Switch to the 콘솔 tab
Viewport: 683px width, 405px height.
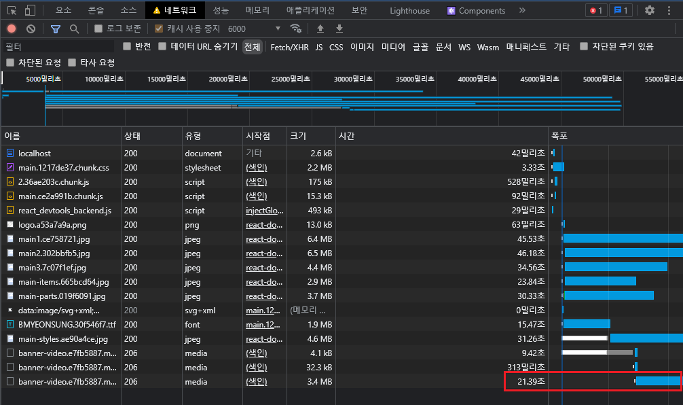(x=96, y=10)
